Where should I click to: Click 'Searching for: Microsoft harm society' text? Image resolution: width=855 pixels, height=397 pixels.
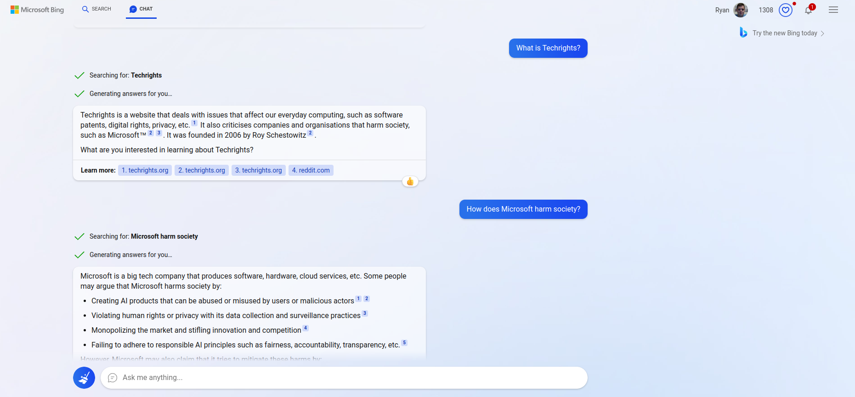click(x=144, y=236)
